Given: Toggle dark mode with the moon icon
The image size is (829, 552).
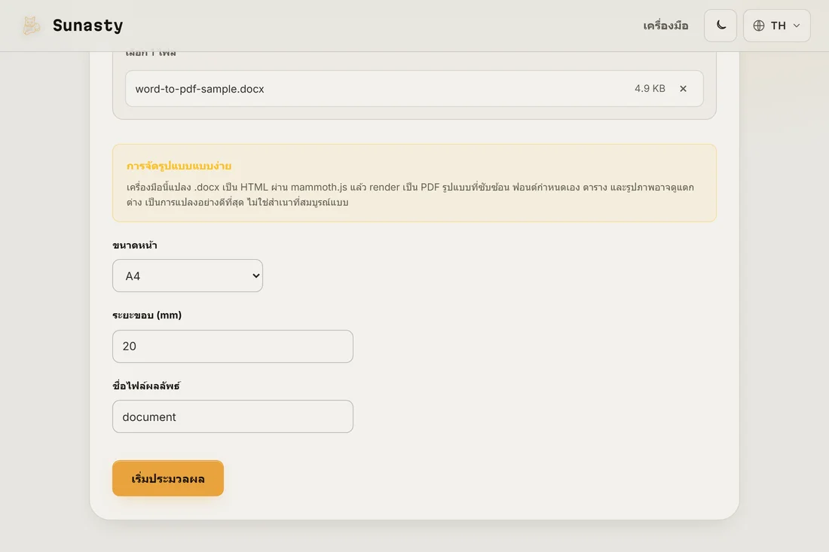Looking at the screenshot, I should [720, 26].
